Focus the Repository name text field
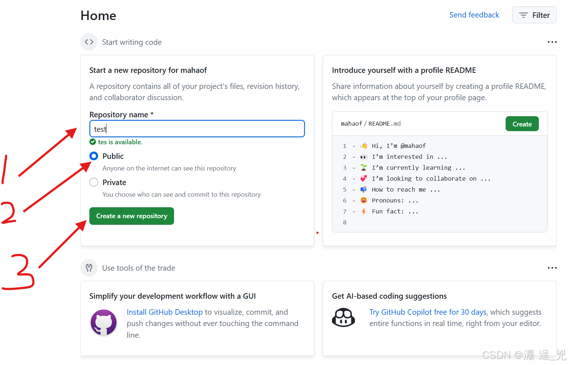The height and width of the screenshot is (365, 568). [x=197, y=129]
